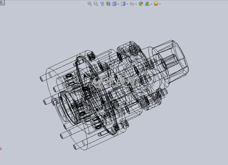Toggle Hide/Show Items glasses icon
This screenshot has width=228, height=165.
pos(132,4)
